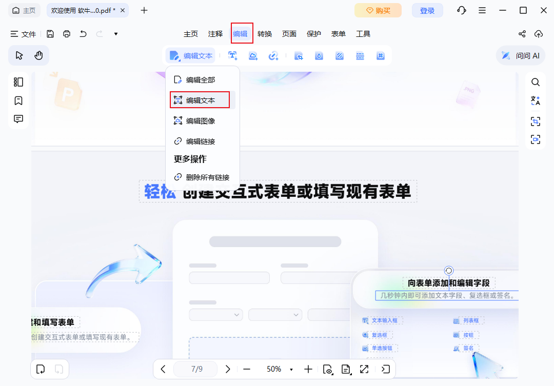Choose 删除所有链接 from the dropdown menu
The width and height of the screenshot is (554, 386).
[x=203, y=177]
